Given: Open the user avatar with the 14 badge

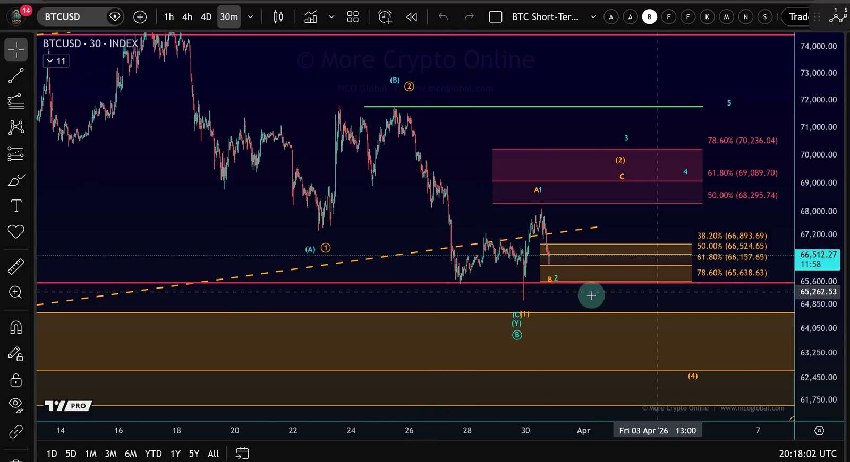Looking at the screenshot, I should (x=18, y=16).
